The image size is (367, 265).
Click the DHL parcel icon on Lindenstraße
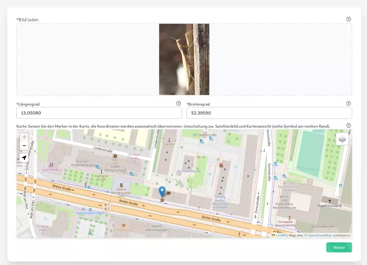click(x=115, y=156)
